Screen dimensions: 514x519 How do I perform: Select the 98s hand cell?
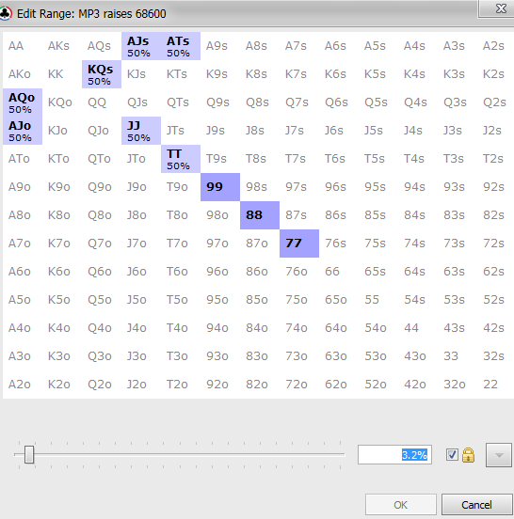click(x=260, y=187)
